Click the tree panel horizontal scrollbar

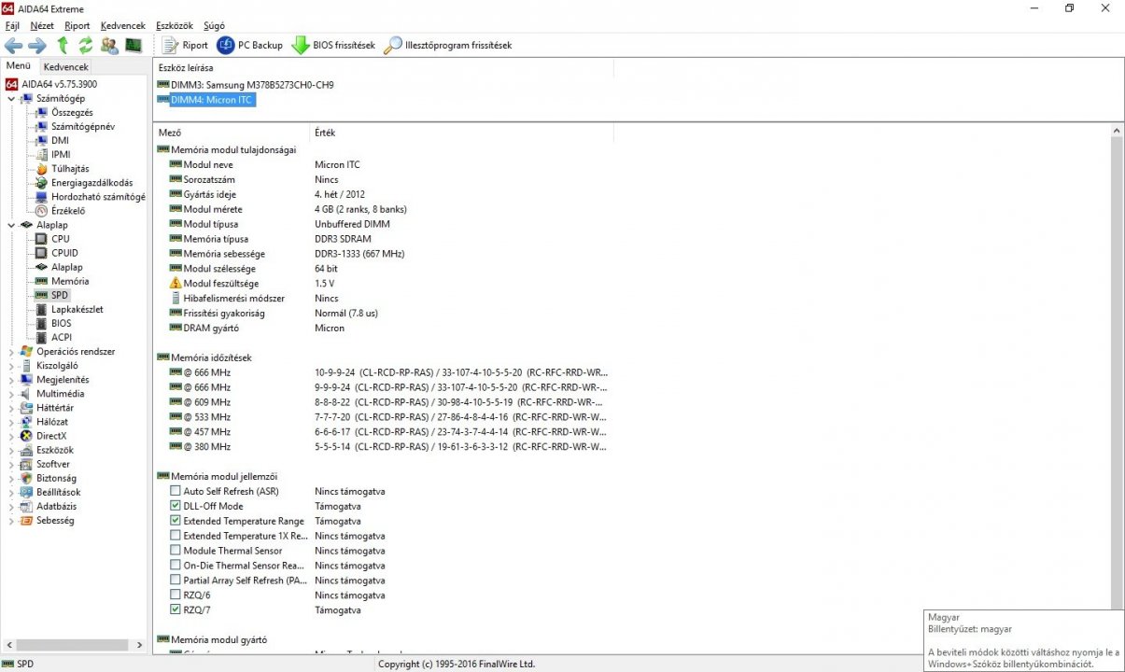pos(74,644)
